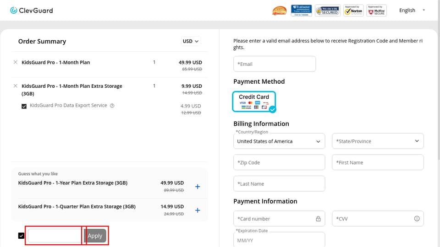The image size is (440, 247).
Task: Click the 'Guess what you like' heading
Action: (38, 174)
